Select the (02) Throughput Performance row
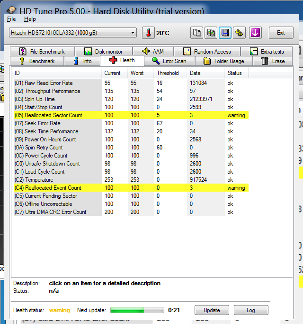303x324 pixels. point(131,91)
